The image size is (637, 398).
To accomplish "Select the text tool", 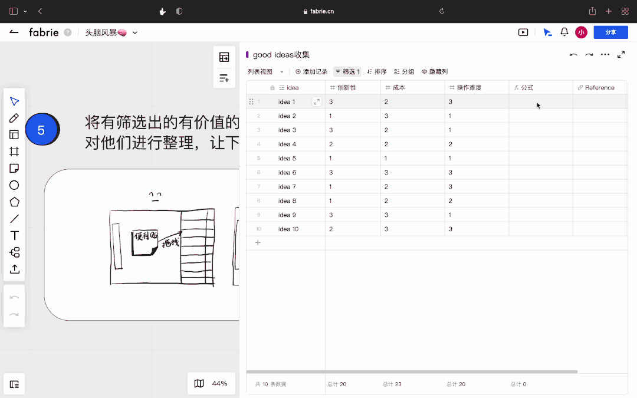I will click(x=14, y=235).
